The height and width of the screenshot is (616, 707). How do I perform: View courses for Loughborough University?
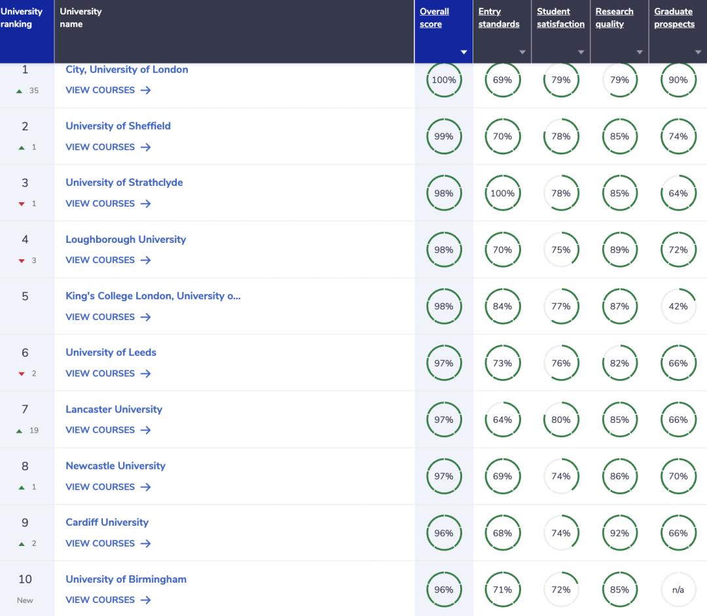(x=100, y=260)
